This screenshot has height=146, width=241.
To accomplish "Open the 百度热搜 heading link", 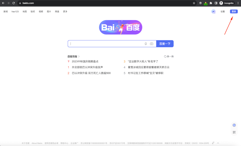I will click(x=72, y=56).
